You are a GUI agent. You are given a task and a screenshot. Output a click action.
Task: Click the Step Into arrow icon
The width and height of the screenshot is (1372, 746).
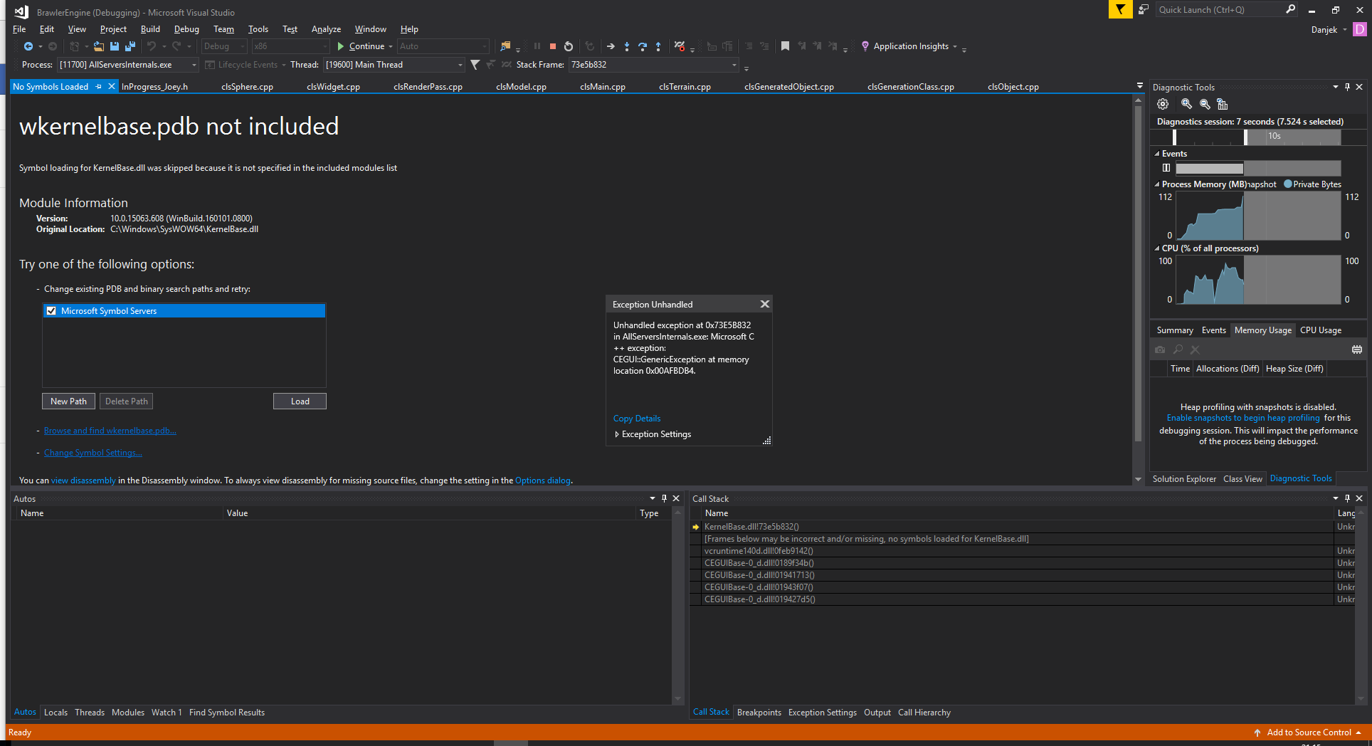pos(626,46)
